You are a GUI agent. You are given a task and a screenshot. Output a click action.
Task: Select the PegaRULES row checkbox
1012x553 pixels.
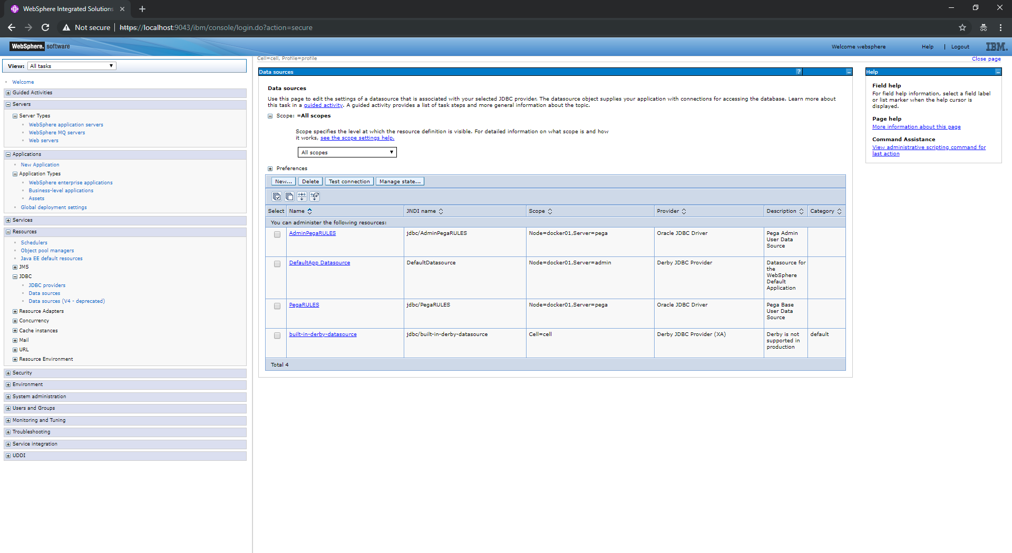(x=277, y=306)
